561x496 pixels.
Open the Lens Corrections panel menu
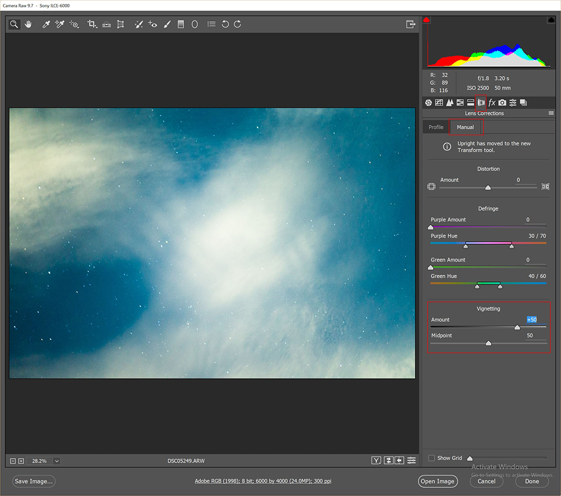click(x=551, y=113)
